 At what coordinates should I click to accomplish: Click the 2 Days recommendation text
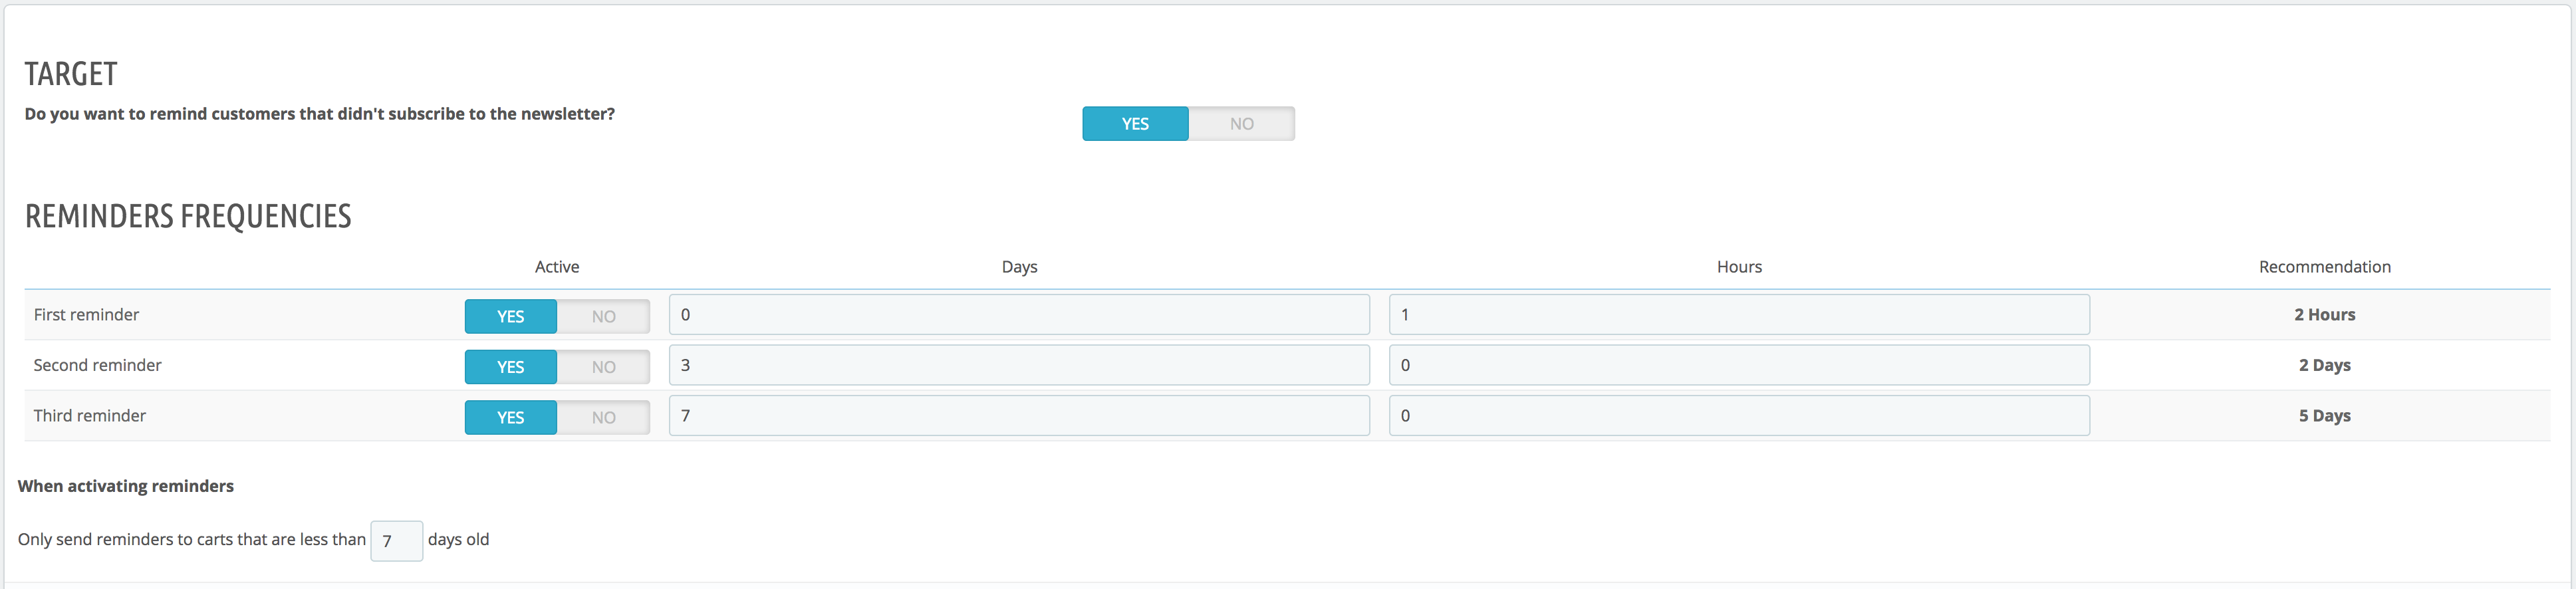2324,365
